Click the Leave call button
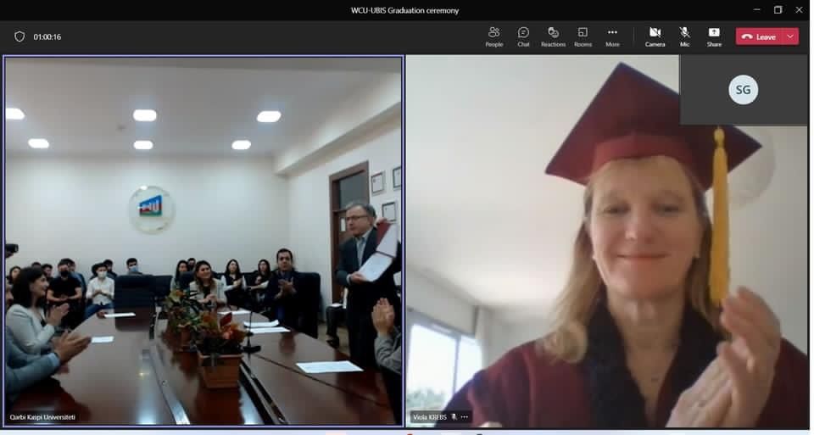The width and height of the screenshot is (814, 435). [x=759, y=36]
